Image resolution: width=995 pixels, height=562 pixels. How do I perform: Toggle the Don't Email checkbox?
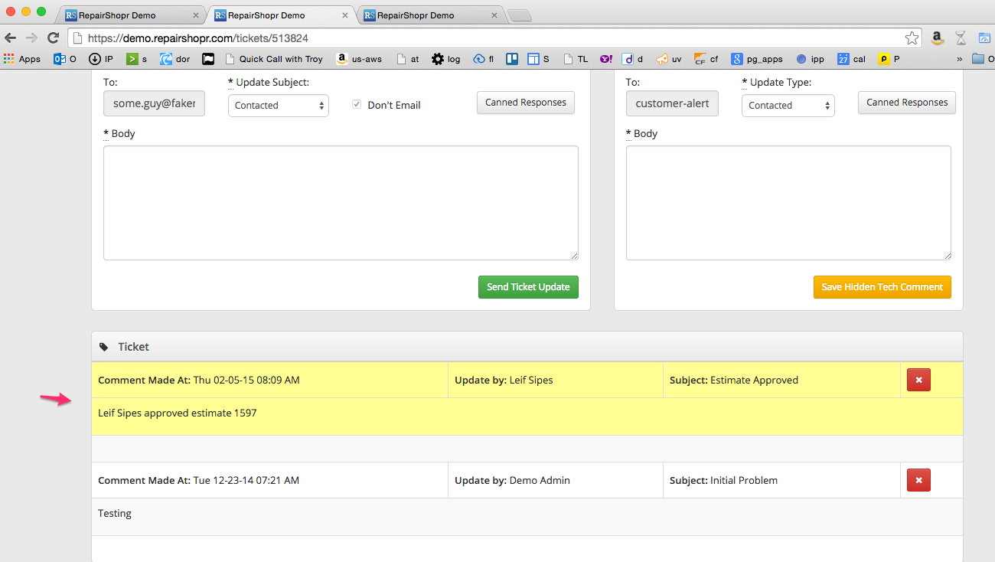coord(357,105)
